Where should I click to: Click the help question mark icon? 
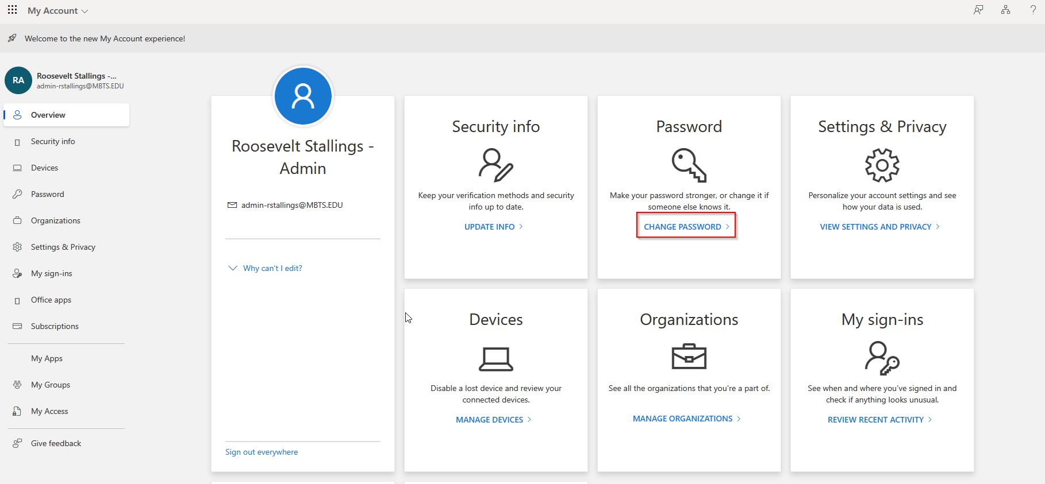[1033, 10]
